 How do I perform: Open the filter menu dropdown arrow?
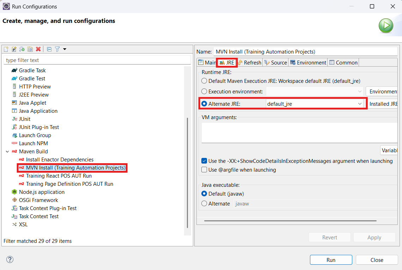click(65, 49)
